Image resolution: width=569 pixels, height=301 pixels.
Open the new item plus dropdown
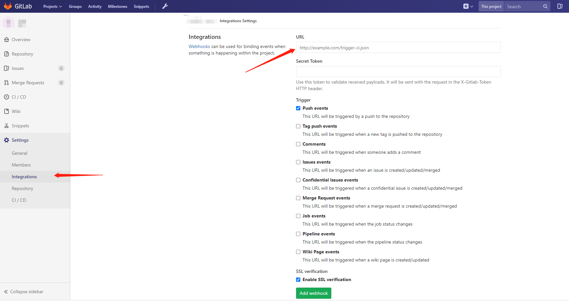pos(468,6)
